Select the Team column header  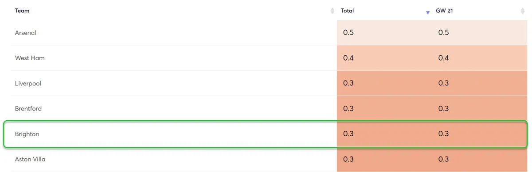(22, 11)
